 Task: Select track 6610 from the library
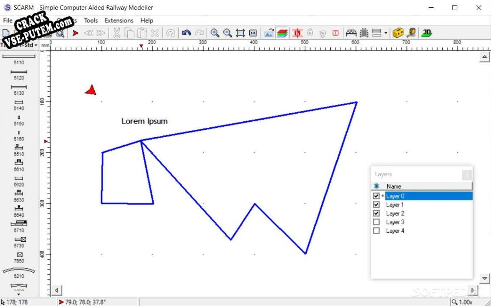[19, 166]
